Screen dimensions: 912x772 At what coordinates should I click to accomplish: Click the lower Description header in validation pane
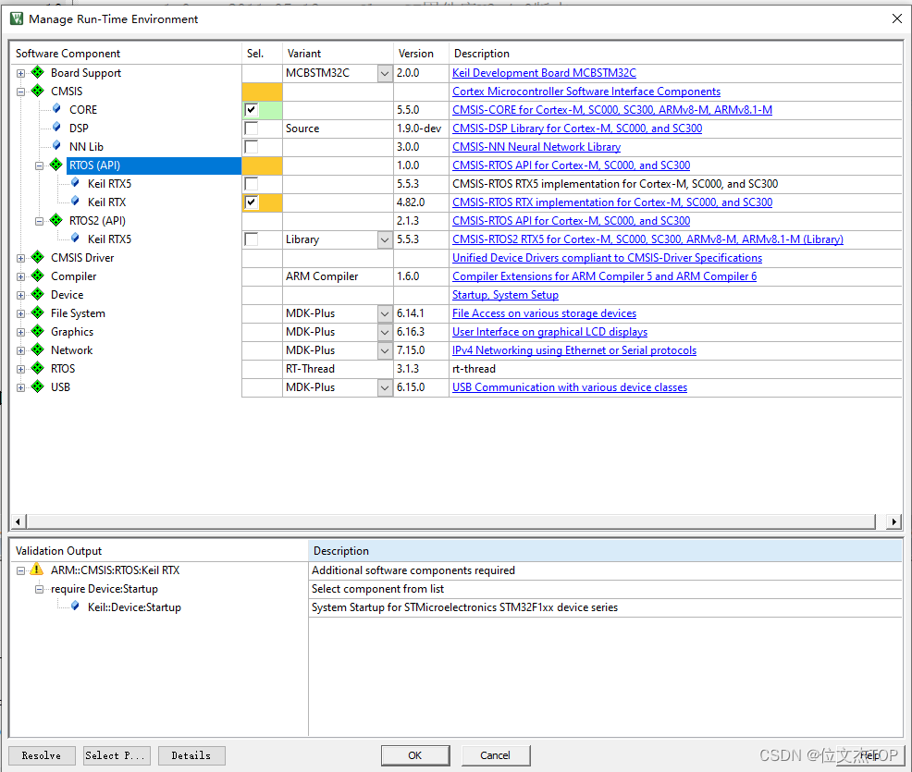click(605, 550)
